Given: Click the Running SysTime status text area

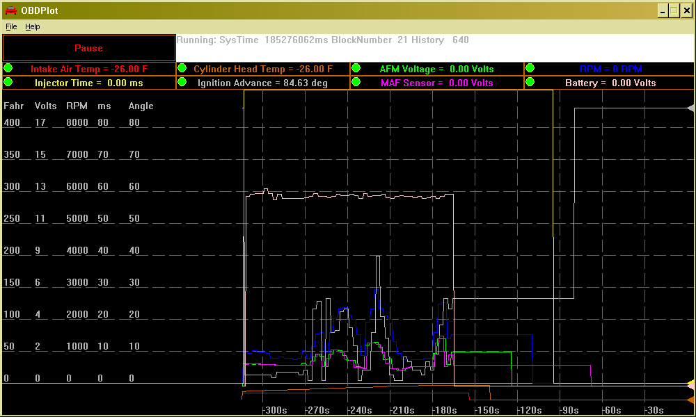Looking at the screenshot, I should pos(323,40).
